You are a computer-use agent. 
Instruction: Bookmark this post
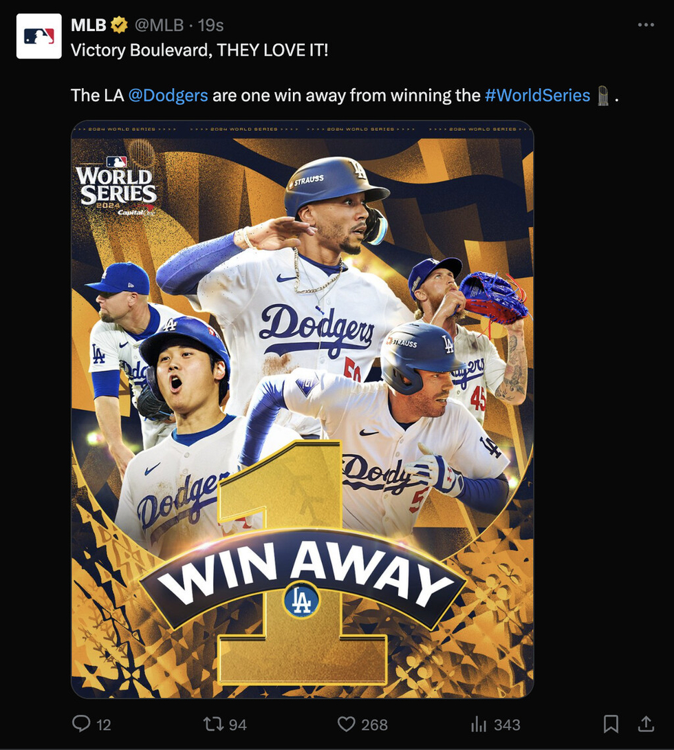pos(611,724)
